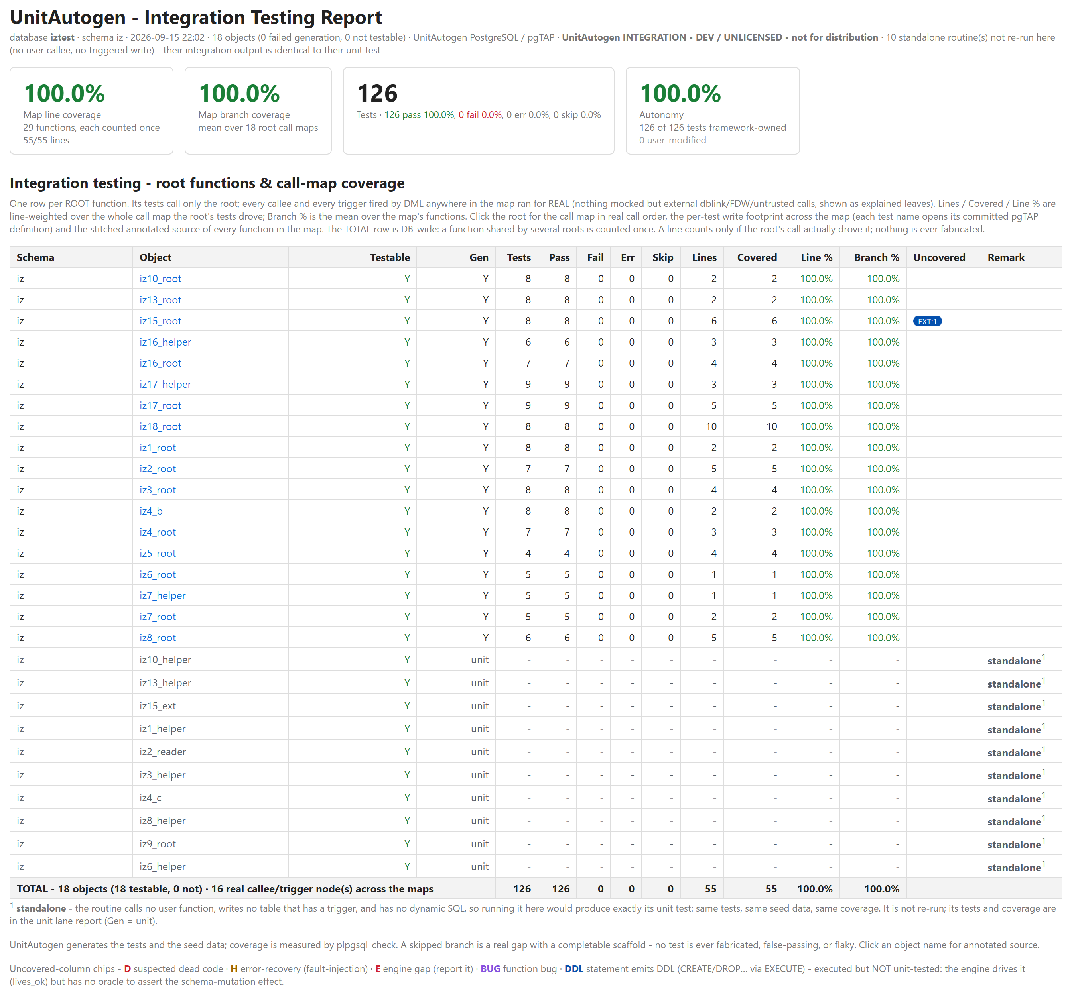Click standalone remark in iz10_helper row
The height and width of the screenshot is (996, 1072).
click(x=1016, y=660)
